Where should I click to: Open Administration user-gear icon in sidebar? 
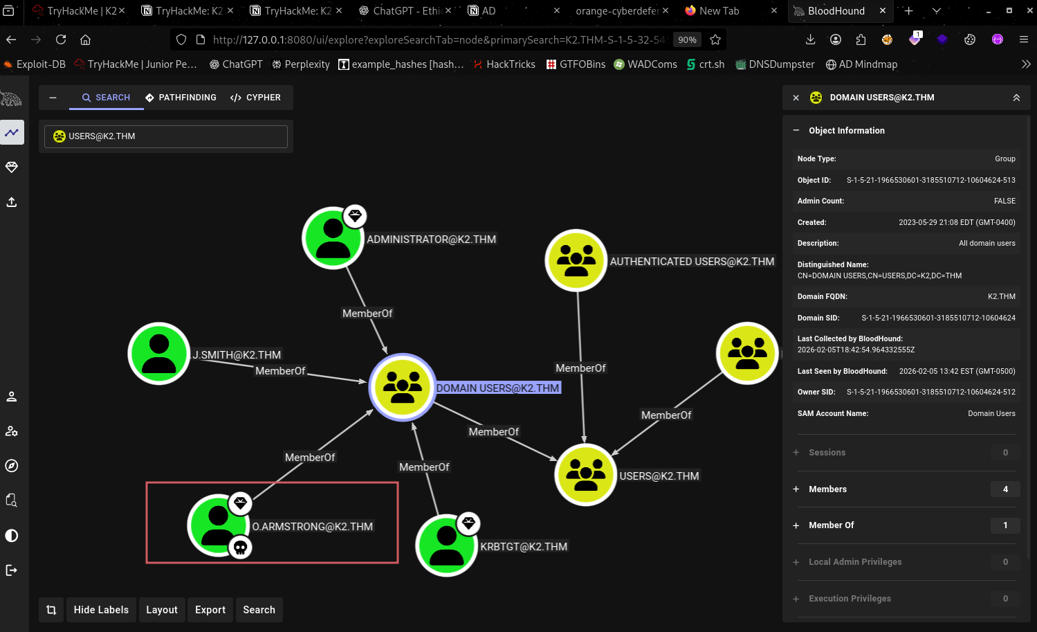click(x=12, y=431)
